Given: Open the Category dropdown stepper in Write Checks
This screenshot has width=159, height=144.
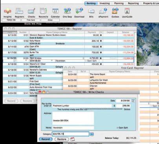Looking at the screenshot, I should click(92, 134).
